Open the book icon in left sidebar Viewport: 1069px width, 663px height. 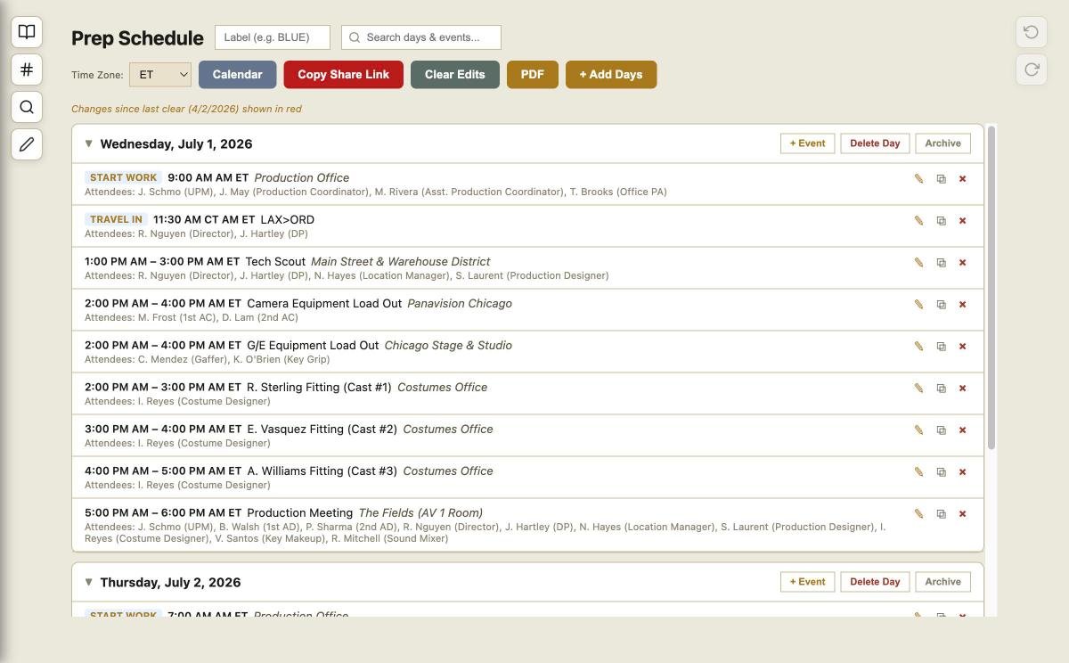coord(27,32)
